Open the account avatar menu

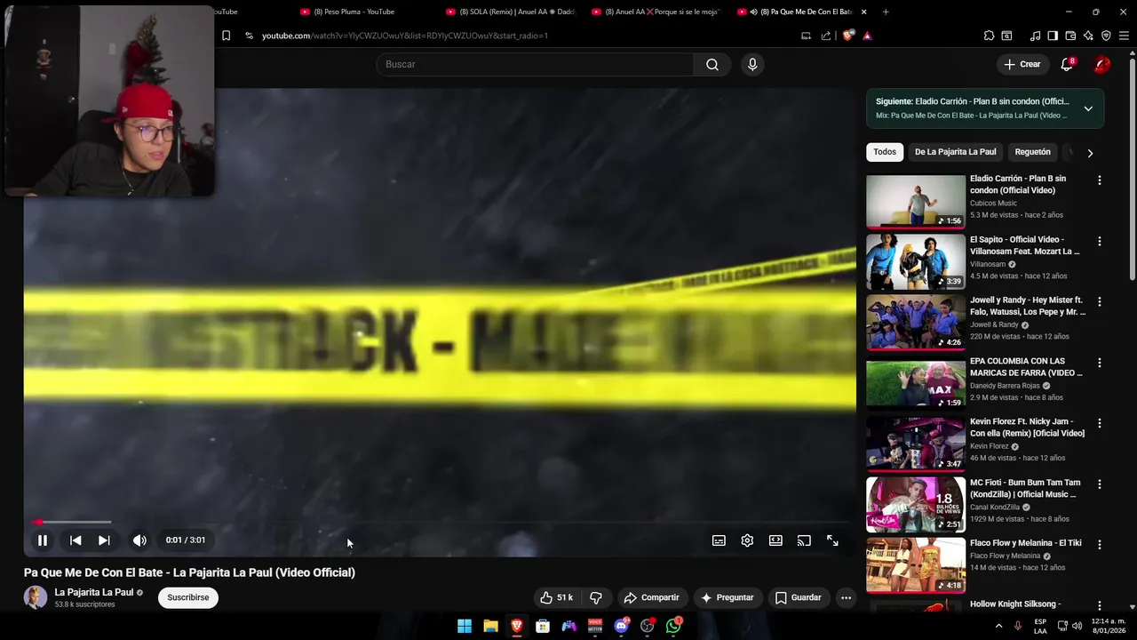1101,64
